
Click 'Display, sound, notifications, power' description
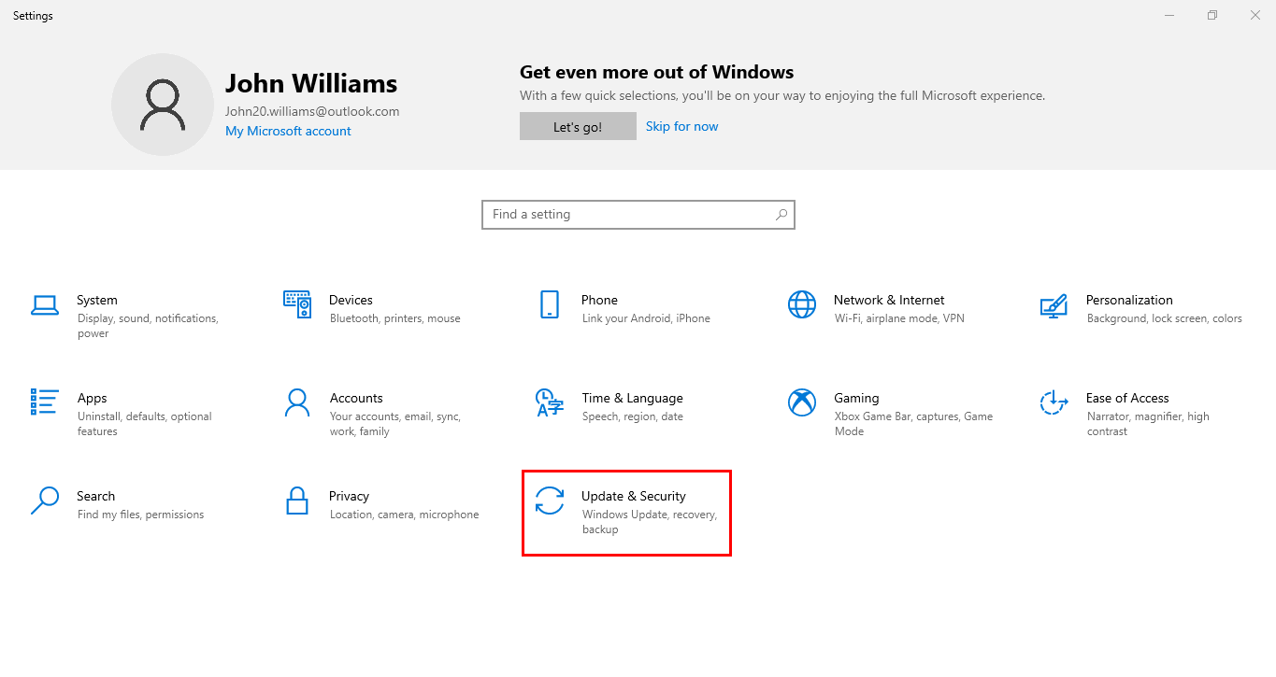point(148,326)
